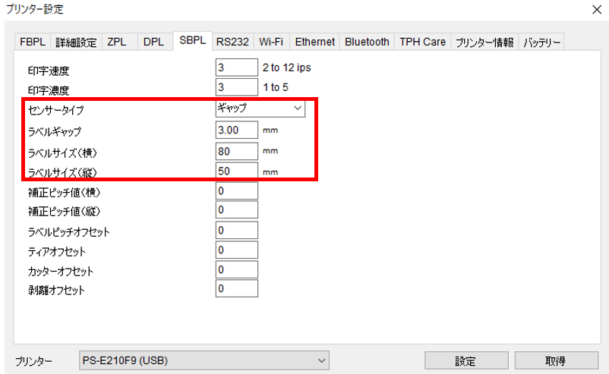Open the Bluetooth tab
Viewport: 609px width, 374px height.
click(367, 42)
